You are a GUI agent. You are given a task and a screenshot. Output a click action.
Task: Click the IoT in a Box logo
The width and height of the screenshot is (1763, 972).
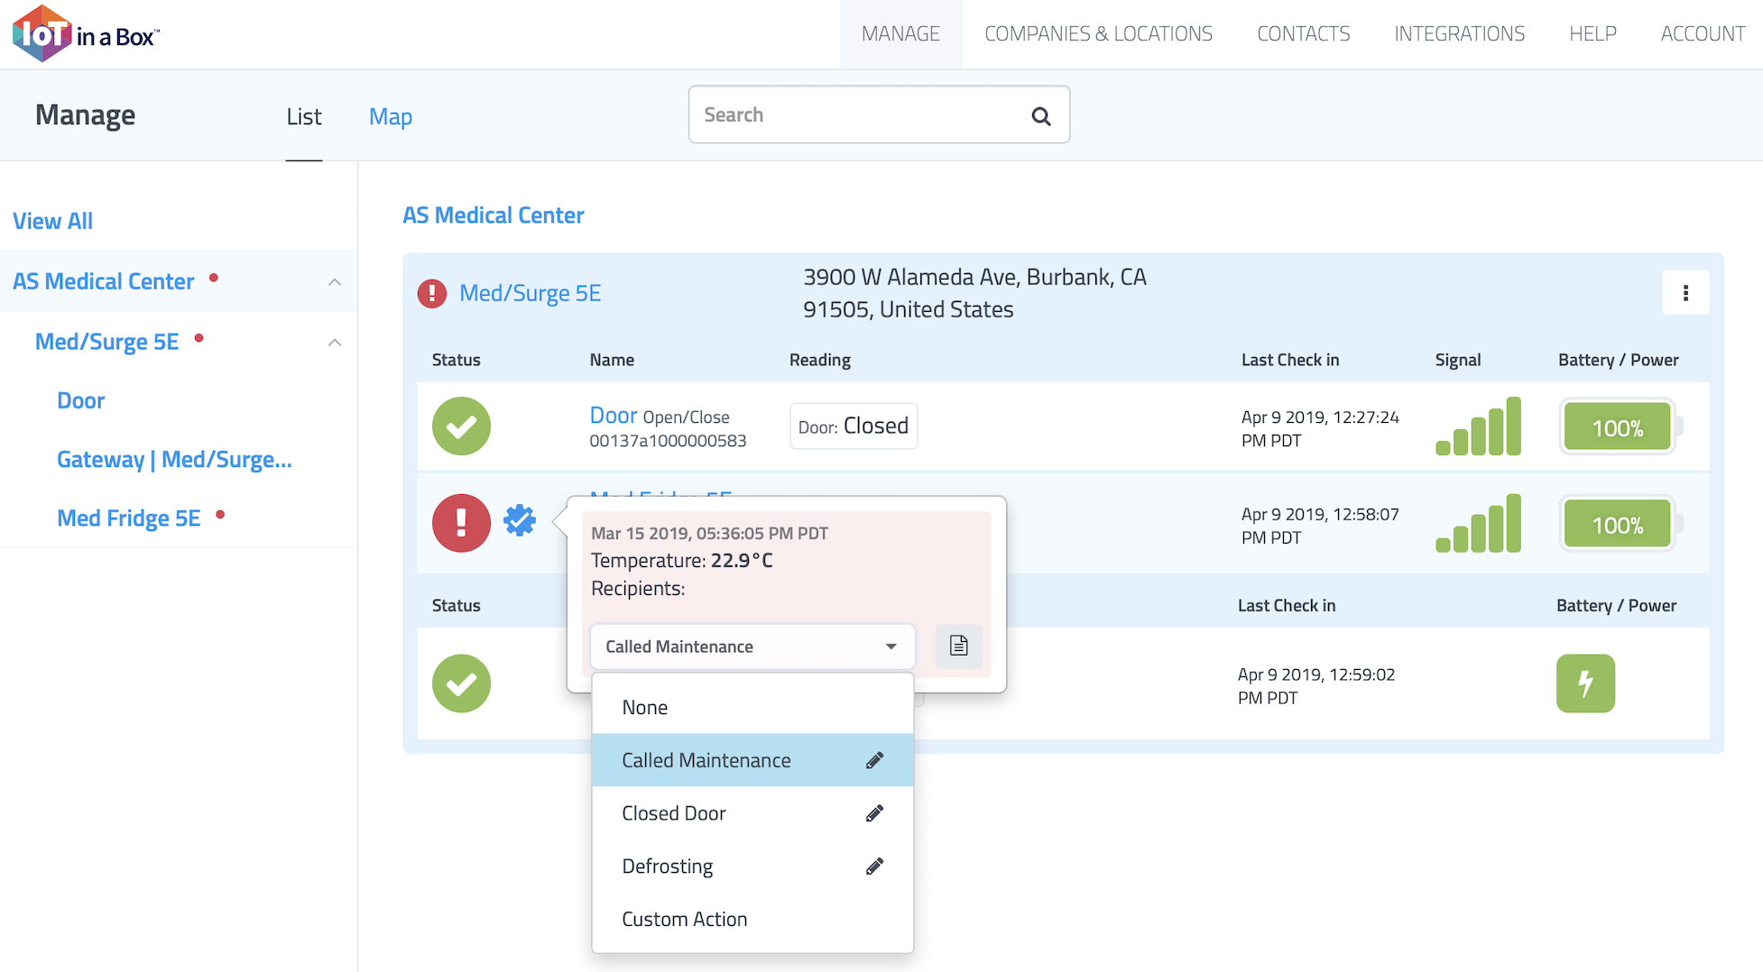pyautogui.click(x=86, y=34)
